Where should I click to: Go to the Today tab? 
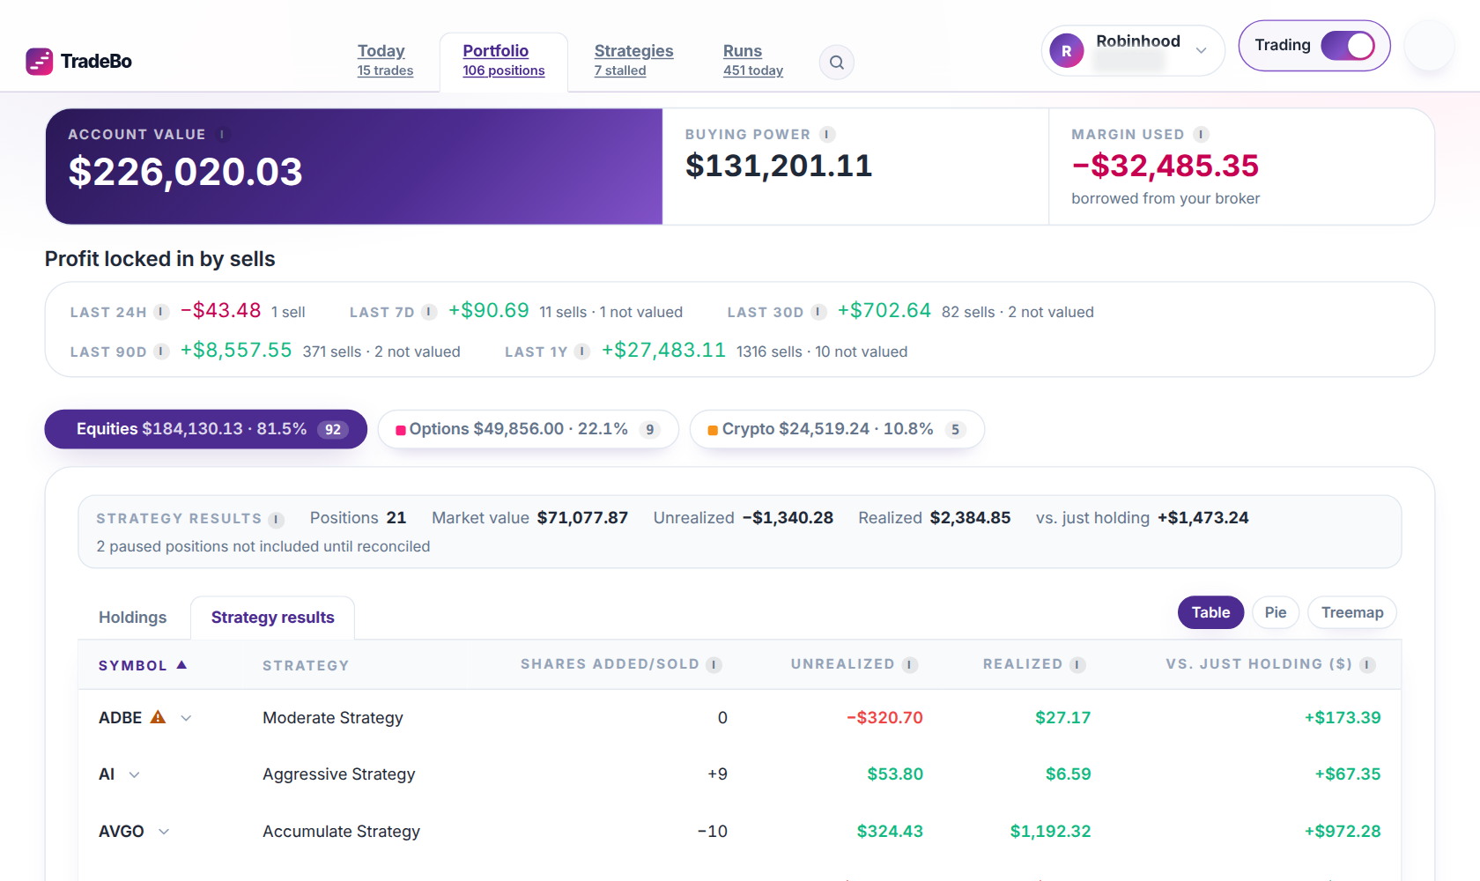click(x=385, y=60)
